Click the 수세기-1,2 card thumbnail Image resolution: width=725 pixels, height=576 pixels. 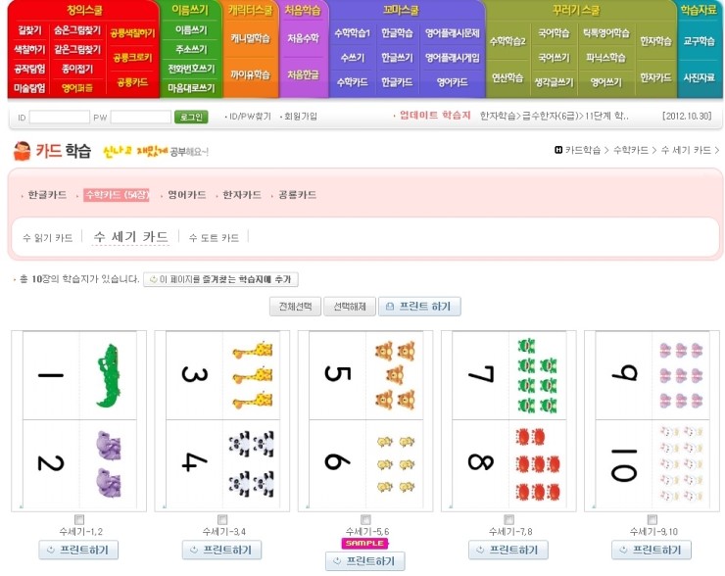[79, 420]
